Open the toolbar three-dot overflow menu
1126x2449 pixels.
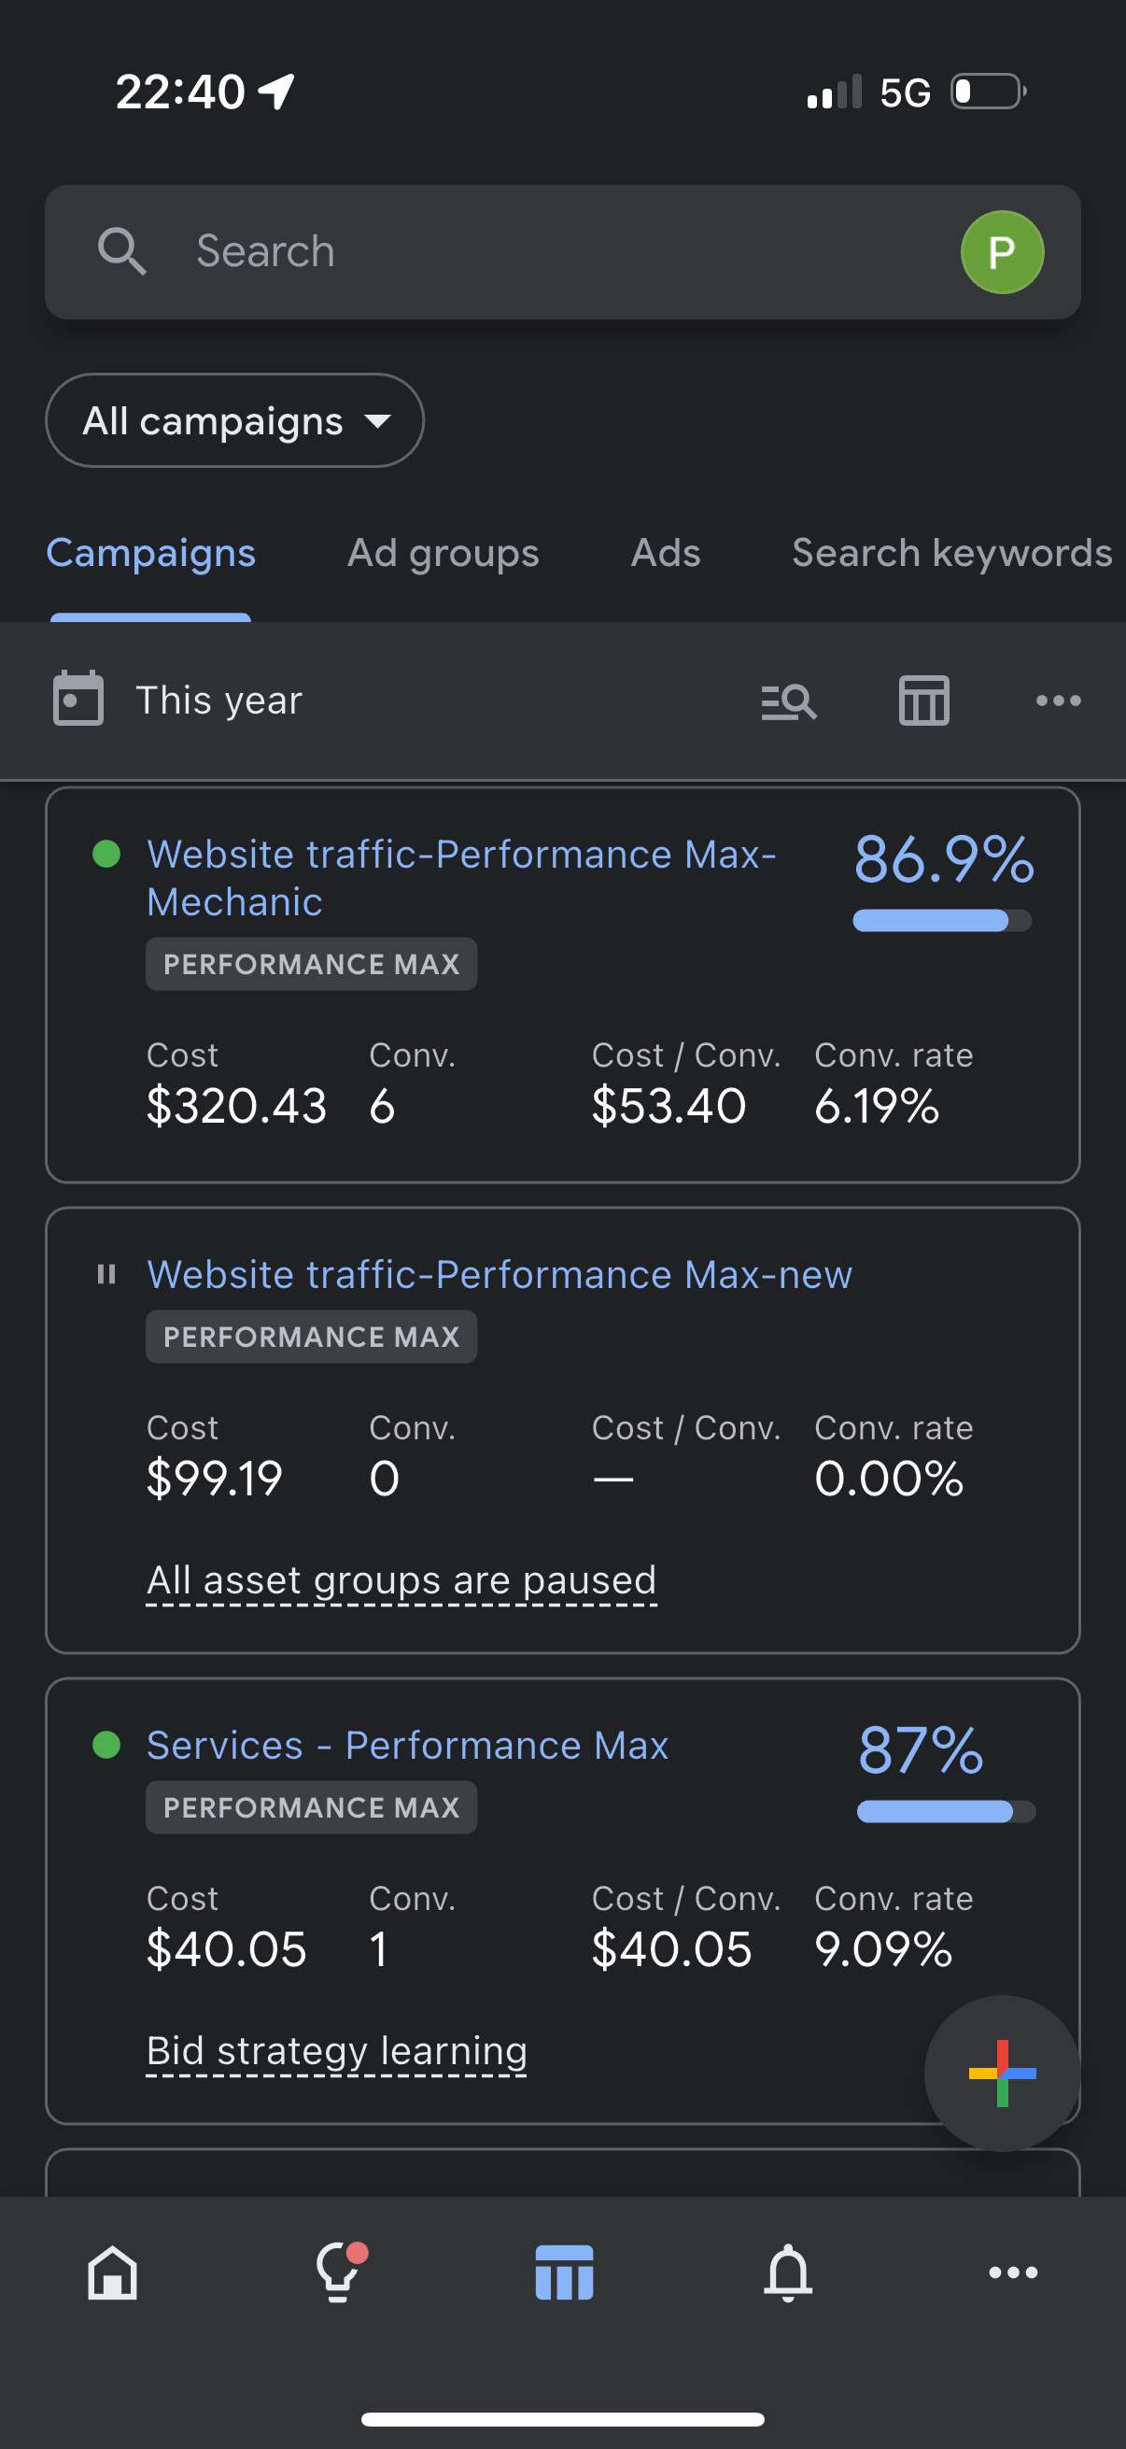(1058, 701)
